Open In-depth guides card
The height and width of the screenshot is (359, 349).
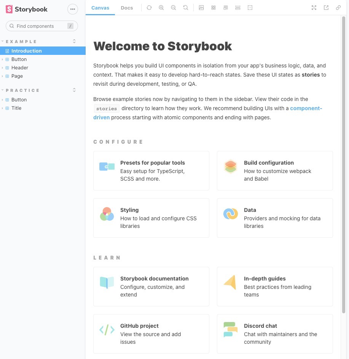275,287
